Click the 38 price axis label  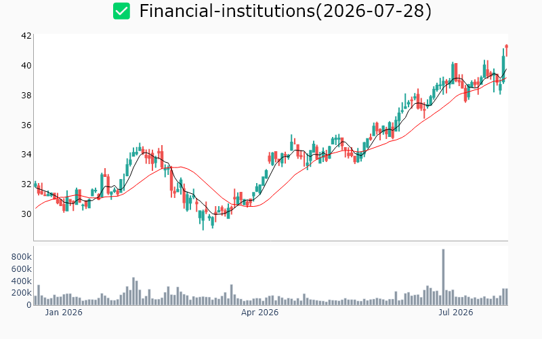pyautogui.click(x=26, y=95)
